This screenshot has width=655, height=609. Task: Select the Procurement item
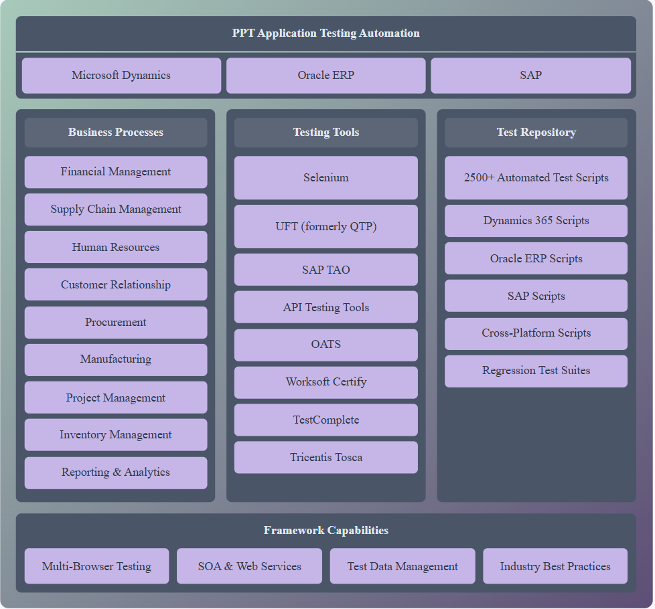116,323
